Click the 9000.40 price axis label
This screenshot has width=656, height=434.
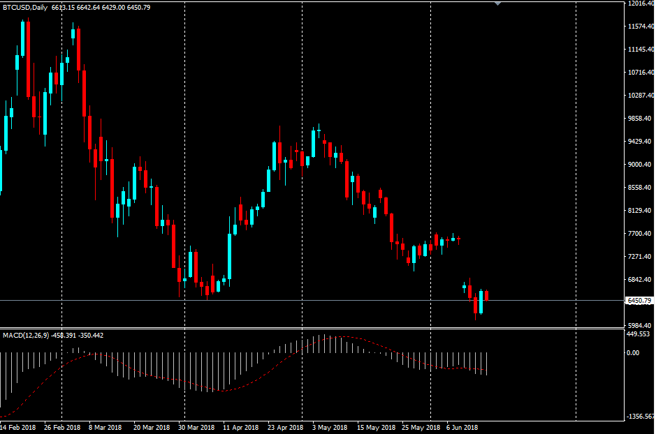(640, 165)
